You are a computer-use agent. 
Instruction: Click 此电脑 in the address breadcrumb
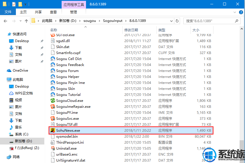click(47, 21)
